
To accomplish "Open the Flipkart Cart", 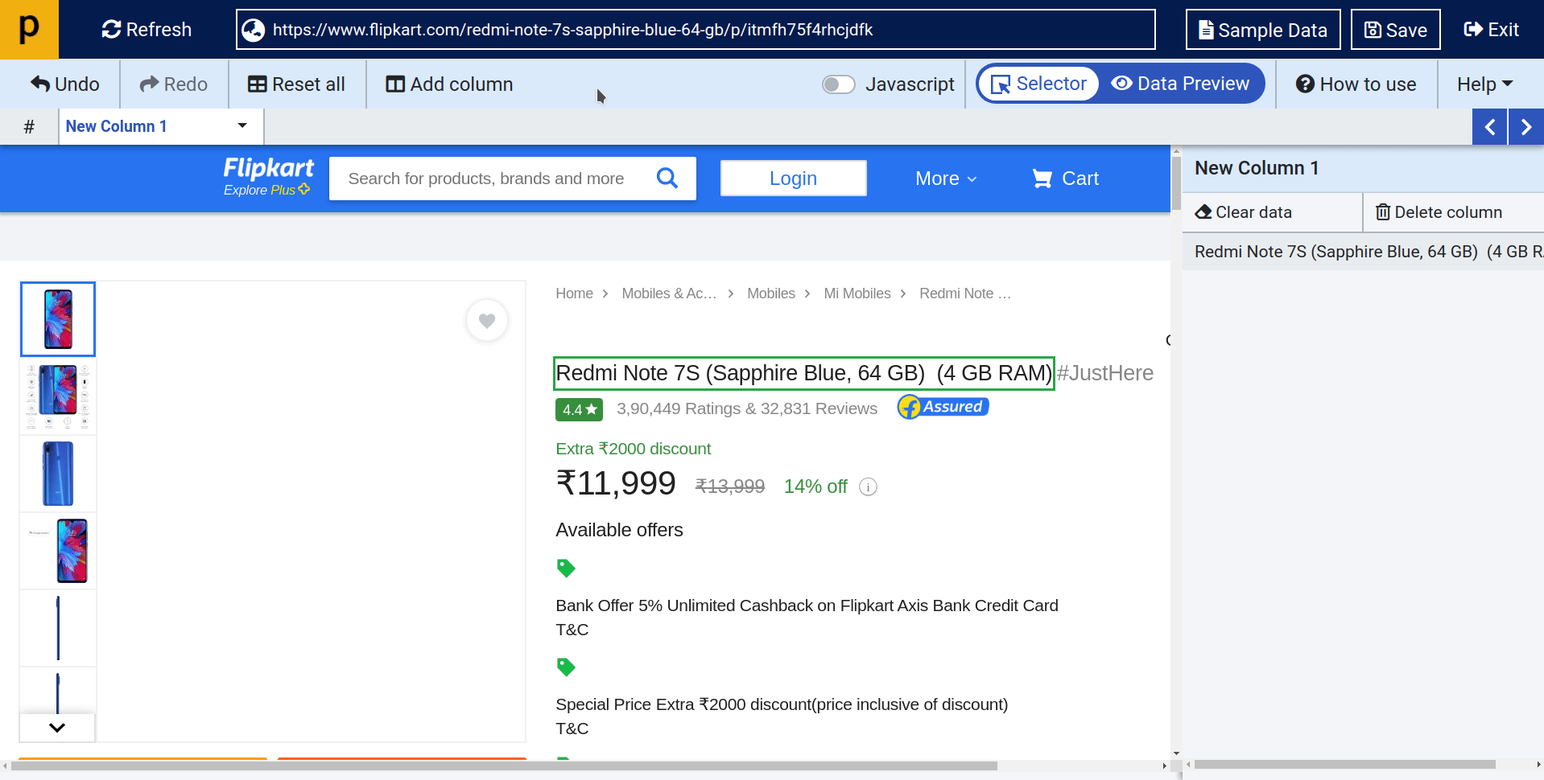I will [x=1065, y=179].
